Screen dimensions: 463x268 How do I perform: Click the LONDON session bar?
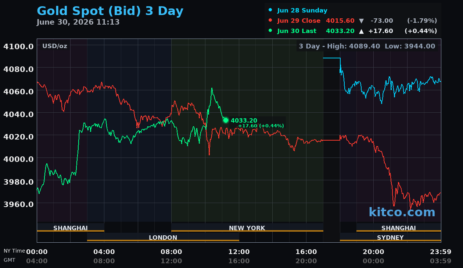163,238
